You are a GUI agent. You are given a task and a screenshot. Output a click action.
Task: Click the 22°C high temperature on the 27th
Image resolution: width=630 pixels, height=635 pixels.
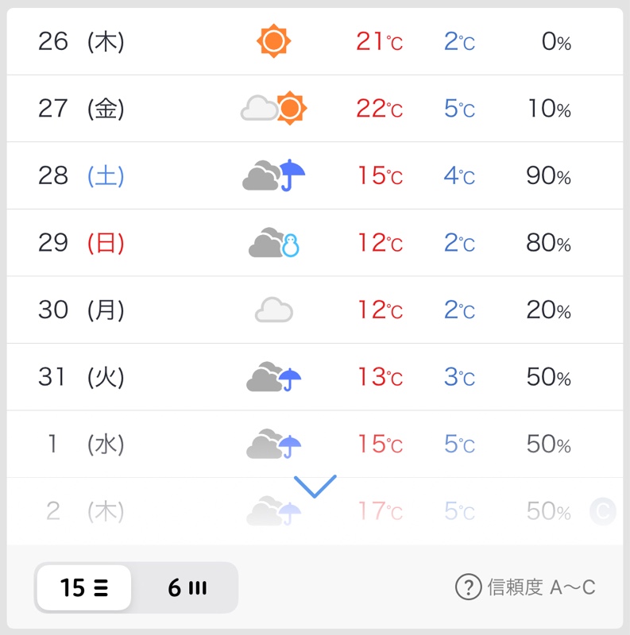(380, 109)
